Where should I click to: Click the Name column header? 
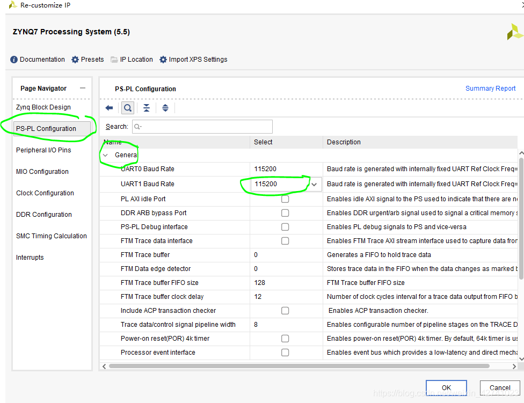(x=175, y=142)
